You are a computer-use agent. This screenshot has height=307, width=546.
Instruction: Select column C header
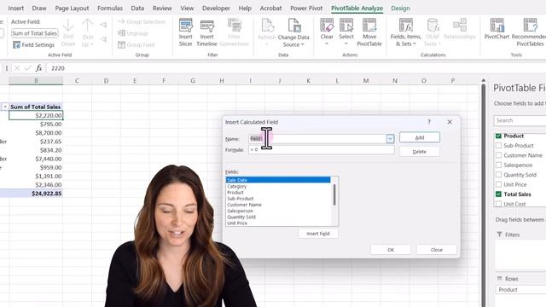(x=77, y=81)
